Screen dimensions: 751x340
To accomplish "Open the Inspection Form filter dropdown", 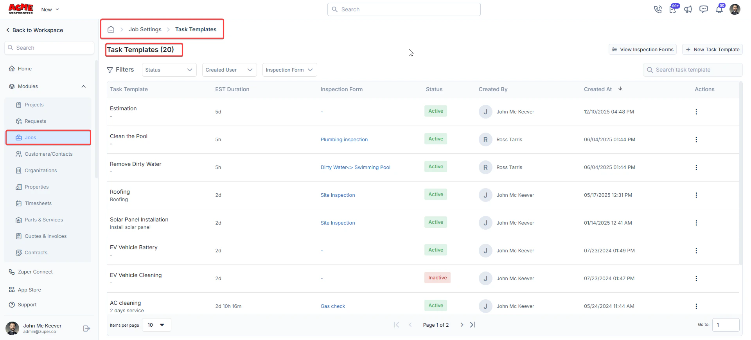I will pos(289,70).
